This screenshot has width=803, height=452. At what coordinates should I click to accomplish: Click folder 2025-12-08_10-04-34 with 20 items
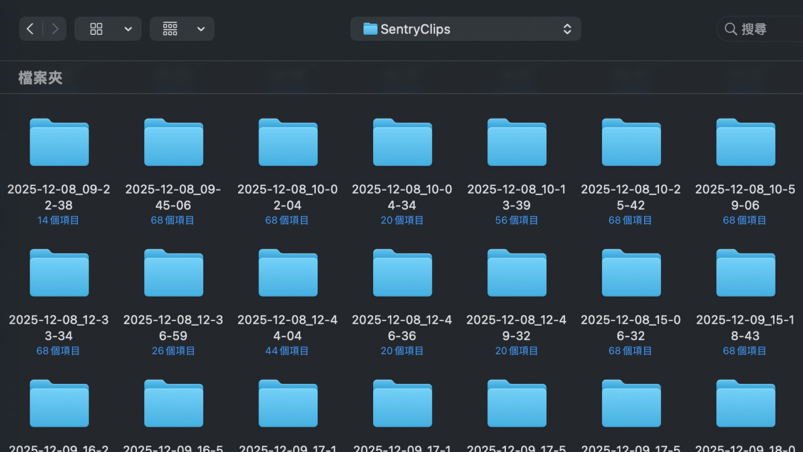tap(402, 143)
